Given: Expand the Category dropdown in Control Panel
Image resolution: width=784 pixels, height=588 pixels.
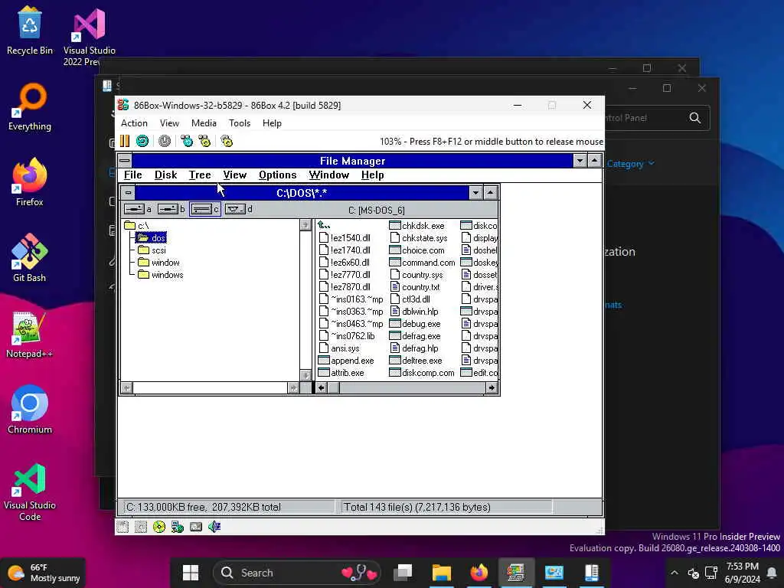Looking at the screenshot, I should click(x=631, y=164).
